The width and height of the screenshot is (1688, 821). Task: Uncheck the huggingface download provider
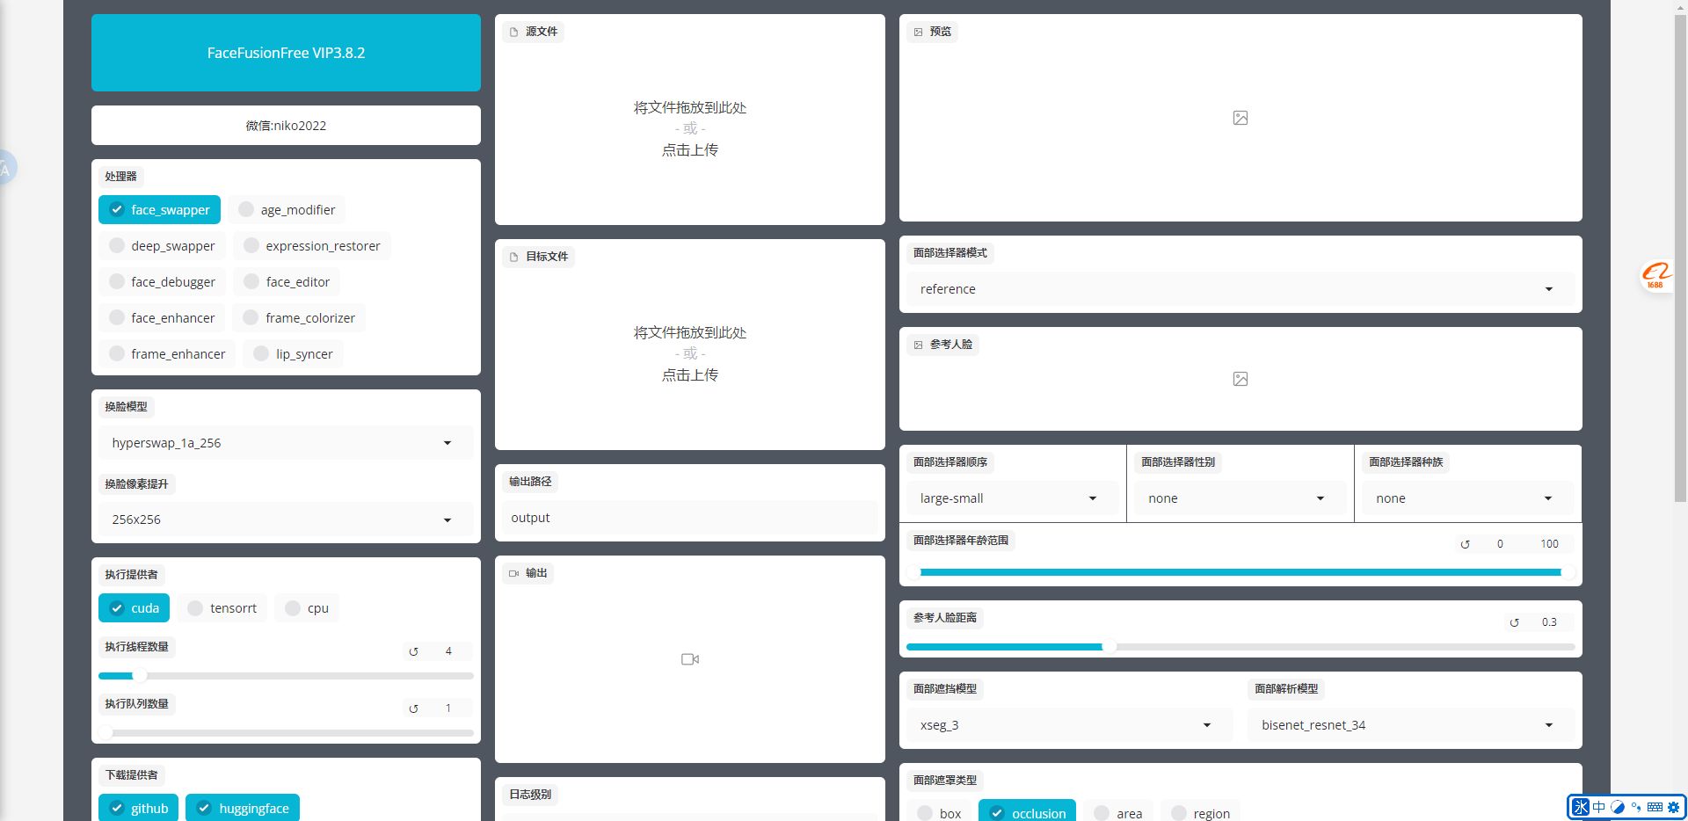pyautogui.click(x=243, y=808)
